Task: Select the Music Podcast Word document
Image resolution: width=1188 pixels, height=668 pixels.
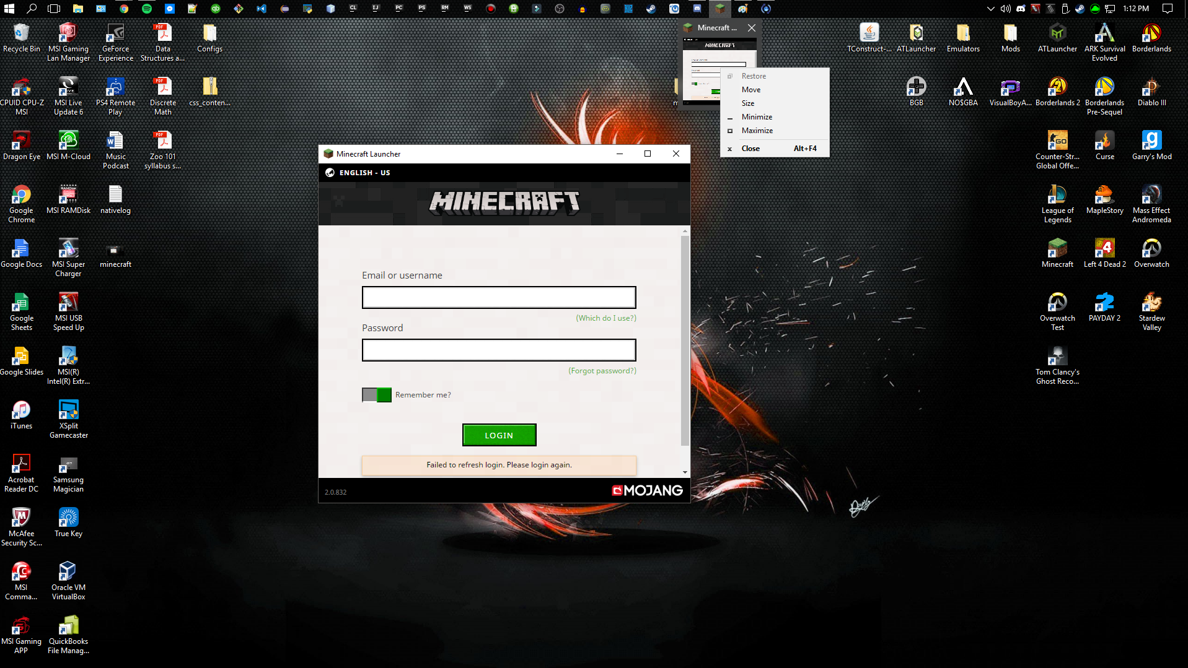Action: [116, 150]
